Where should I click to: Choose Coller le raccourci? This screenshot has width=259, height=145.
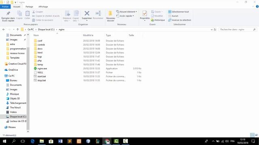[x=42, y=20]
